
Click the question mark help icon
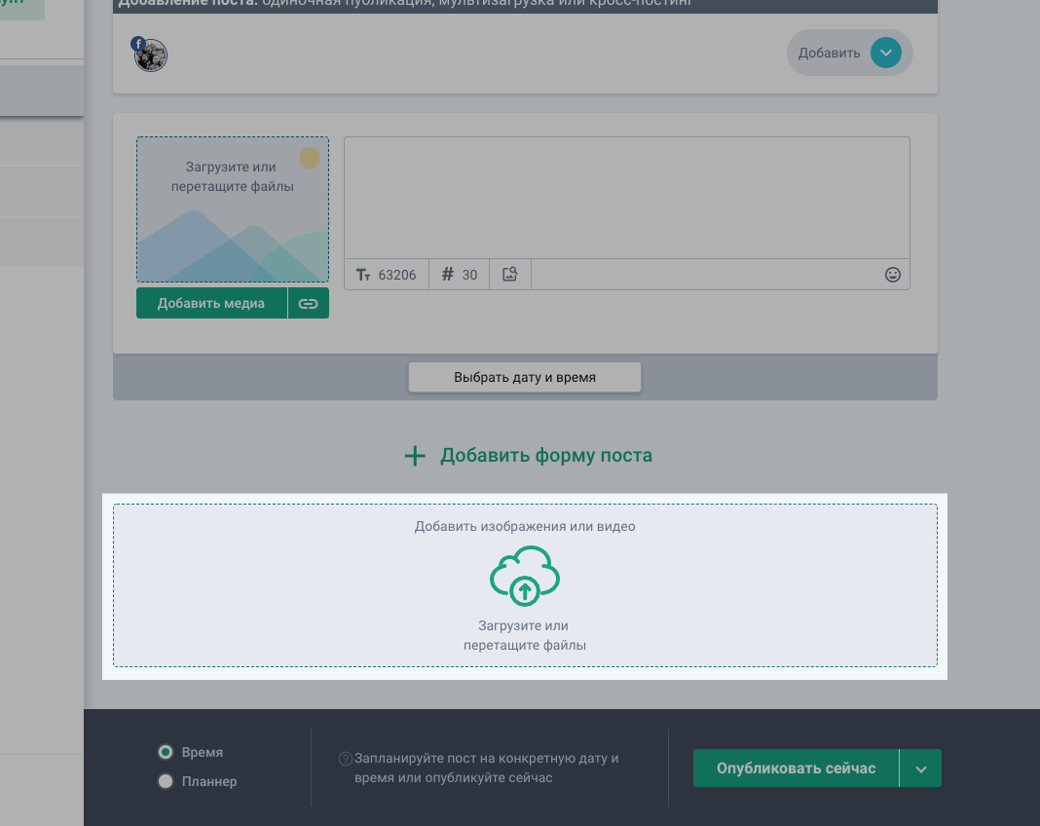coord(345,759)
